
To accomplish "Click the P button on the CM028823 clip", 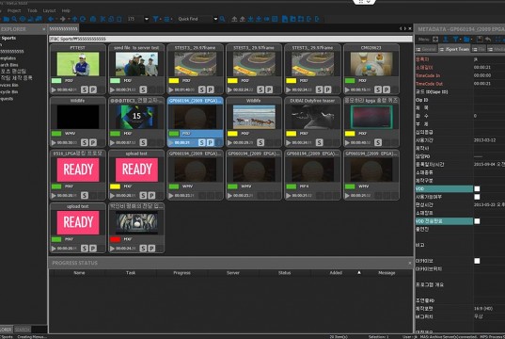I will click(x=387, y=89).
